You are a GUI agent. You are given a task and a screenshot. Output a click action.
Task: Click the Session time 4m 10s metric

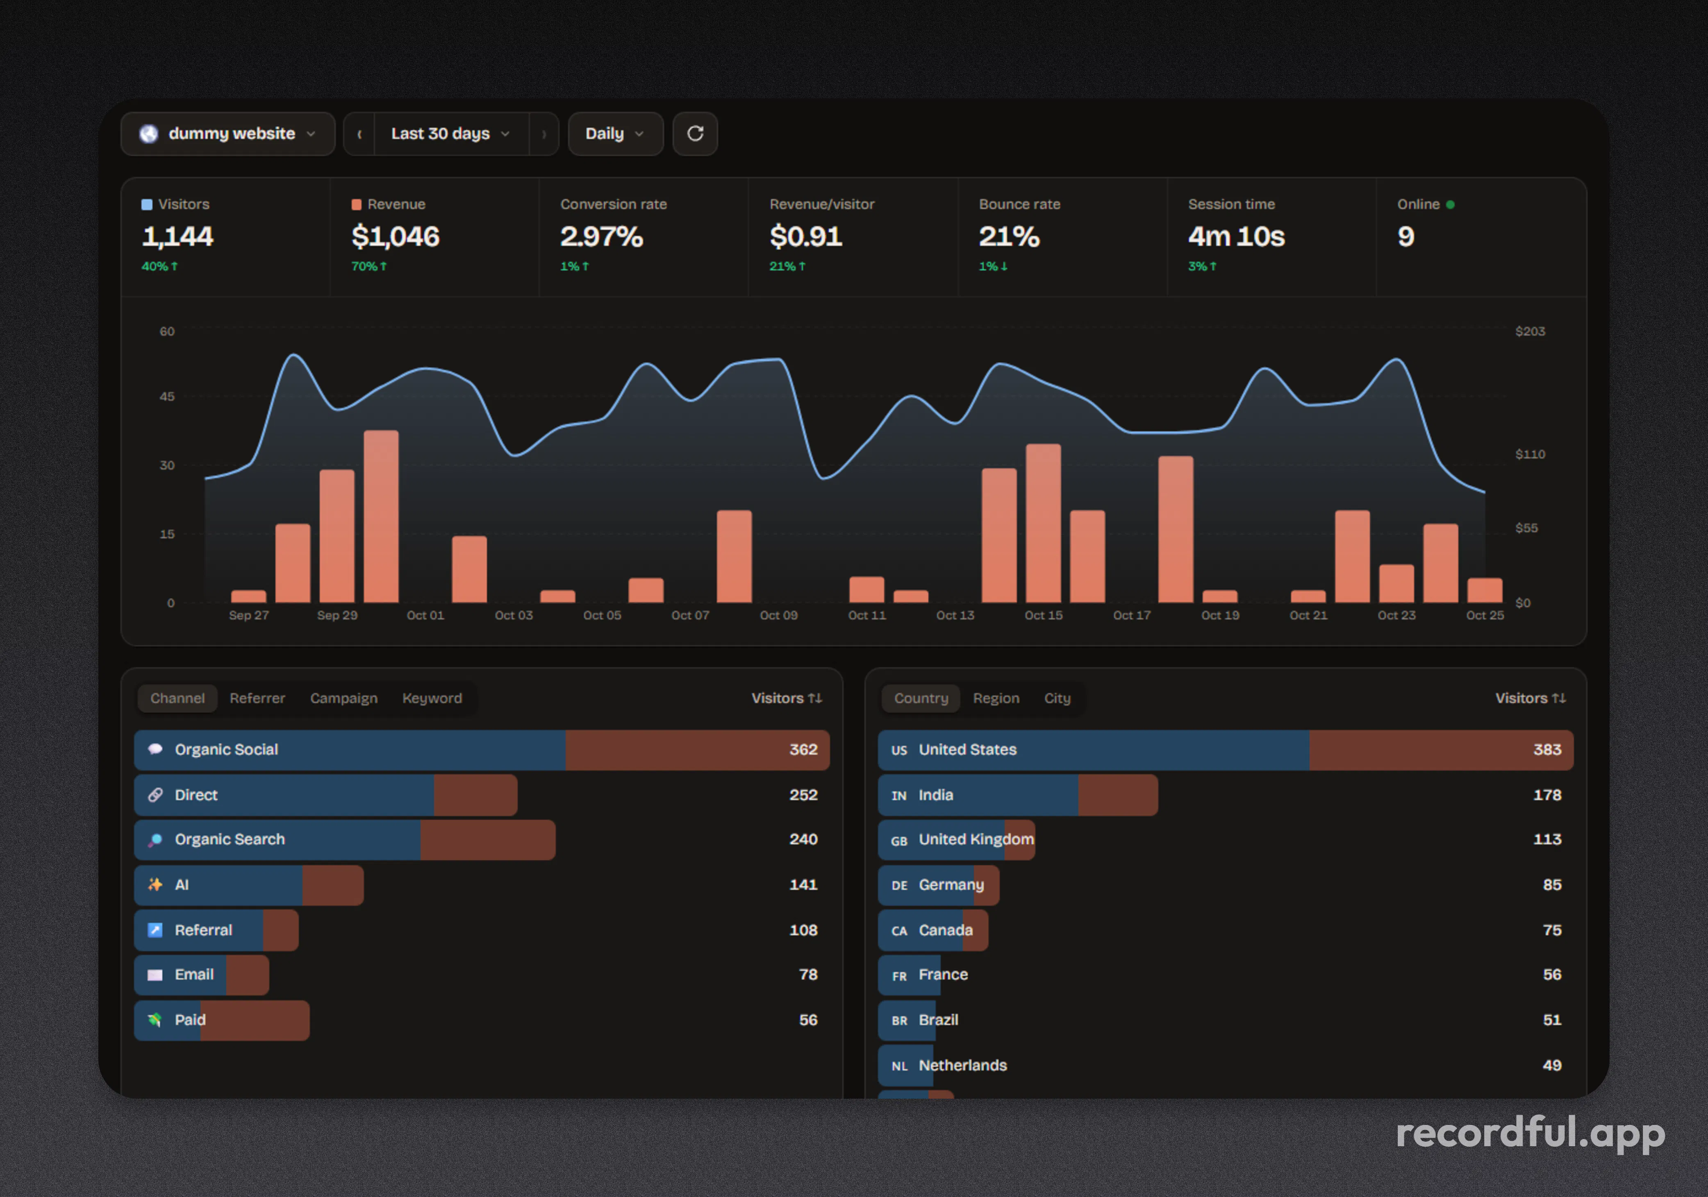point(1271,236)
